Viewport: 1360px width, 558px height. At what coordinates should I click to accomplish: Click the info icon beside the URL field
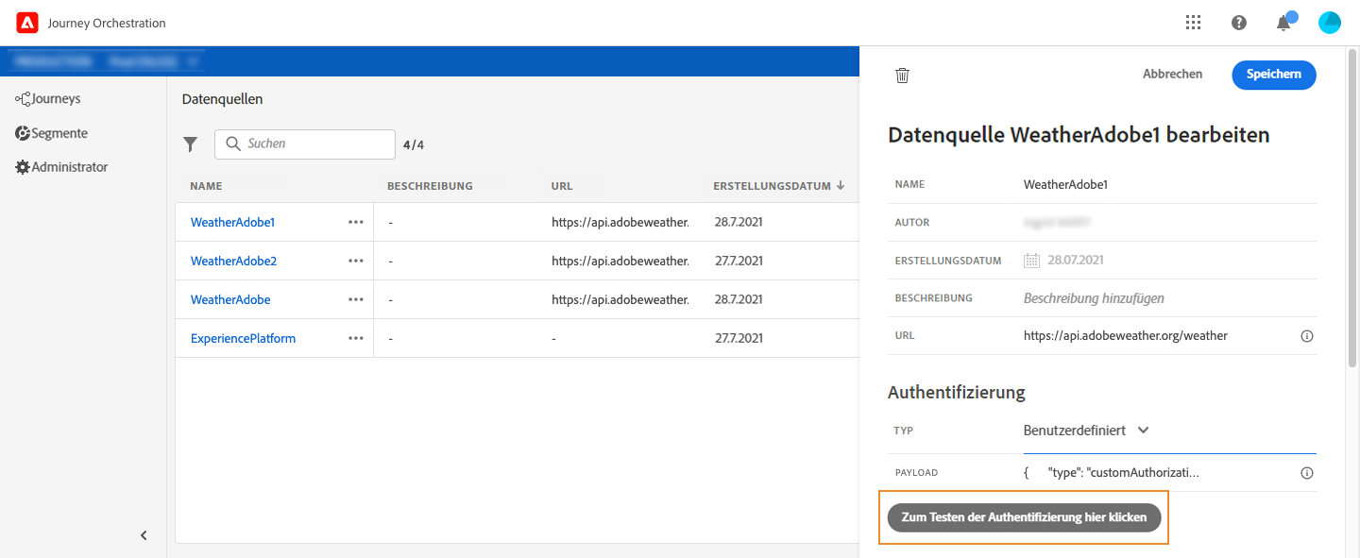pos(1307,336)
